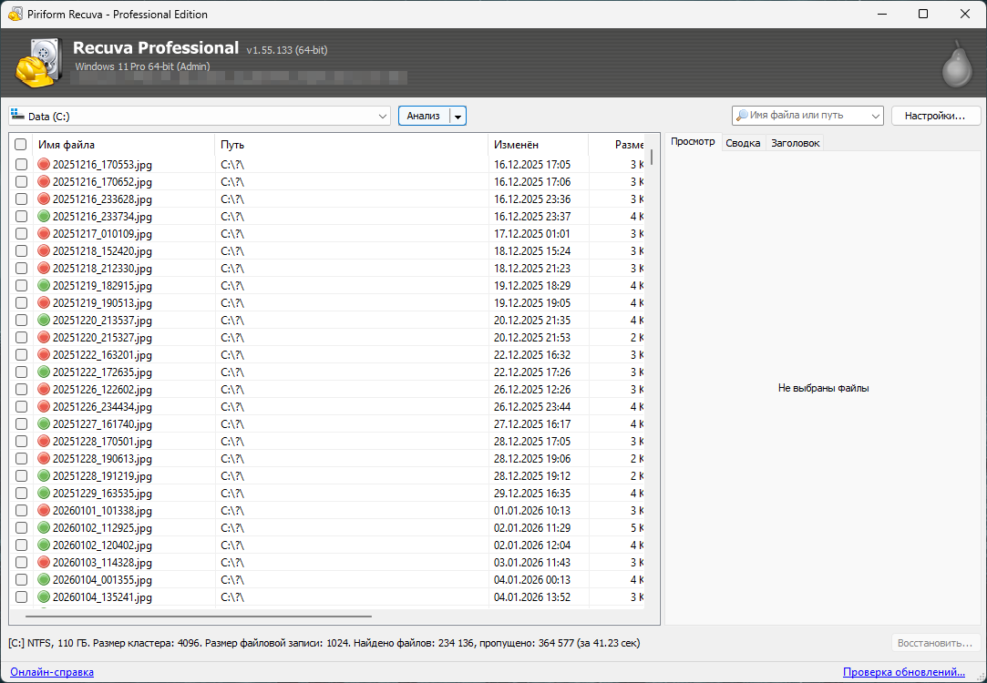Click green status dot of 20251229_163535.jpg
The width and height of the screenshot is (987, 683).
[x=44, y=493]
